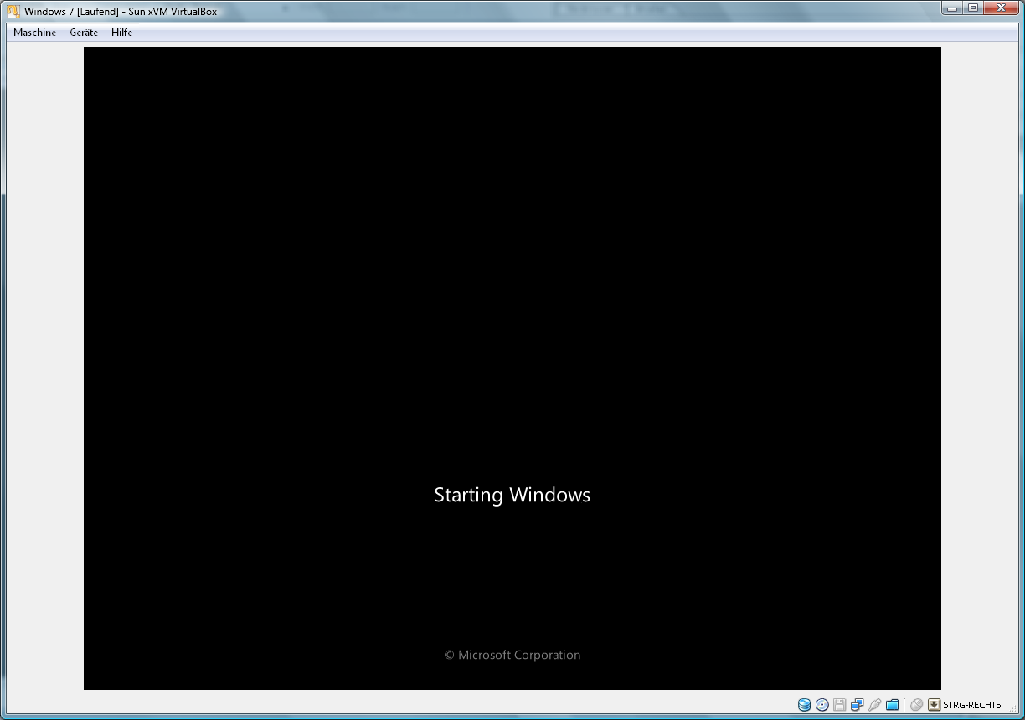Image resolution: width=1025 pixels, height=720 pixels.
Task: Open the network adapter status icon
Action: (x=858, y=705)
